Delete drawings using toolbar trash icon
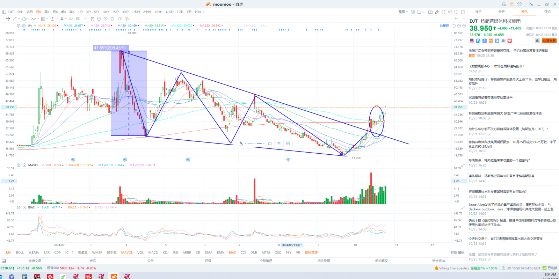559x279 pixels. pos(112,19)
